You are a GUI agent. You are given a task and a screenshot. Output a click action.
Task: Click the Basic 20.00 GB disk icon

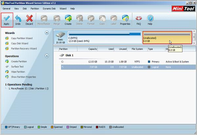(x=60, y=35)
